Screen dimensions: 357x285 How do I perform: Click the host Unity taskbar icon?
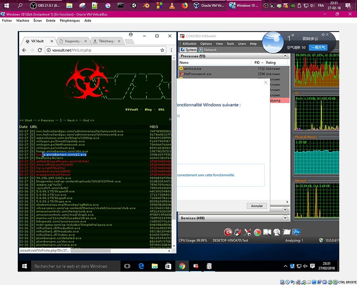tap(134, 6)
